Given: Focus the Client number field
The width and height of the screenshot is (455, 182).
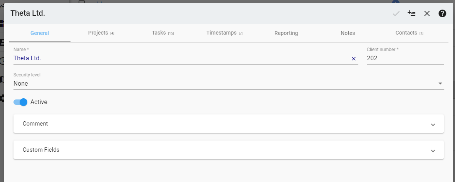Looking at the screenshot, I should 405,59.
